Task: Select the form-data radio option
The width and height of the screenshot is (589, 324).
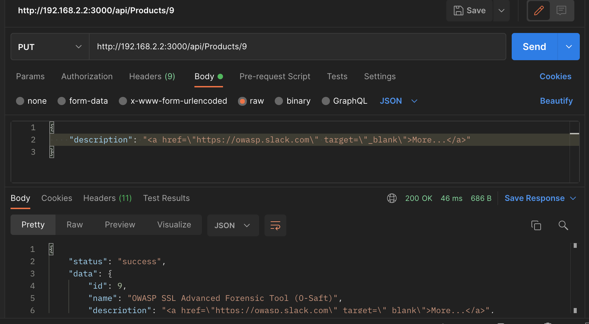Action: pos(62,101)
